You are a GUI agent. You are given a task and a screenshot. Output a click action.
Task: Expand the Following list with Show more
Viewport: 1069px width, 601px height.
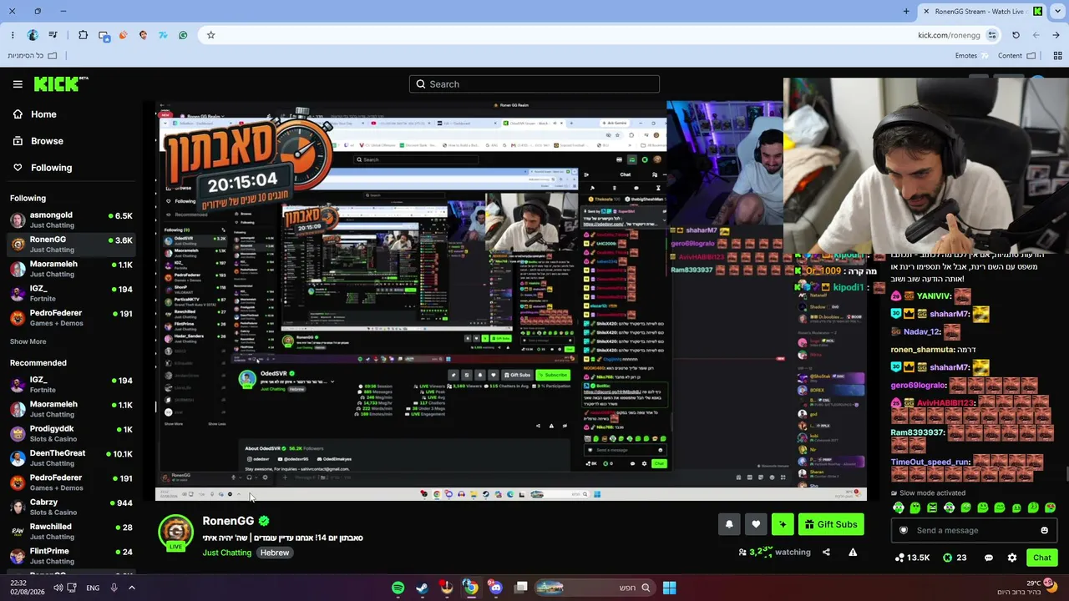[28, 341]
